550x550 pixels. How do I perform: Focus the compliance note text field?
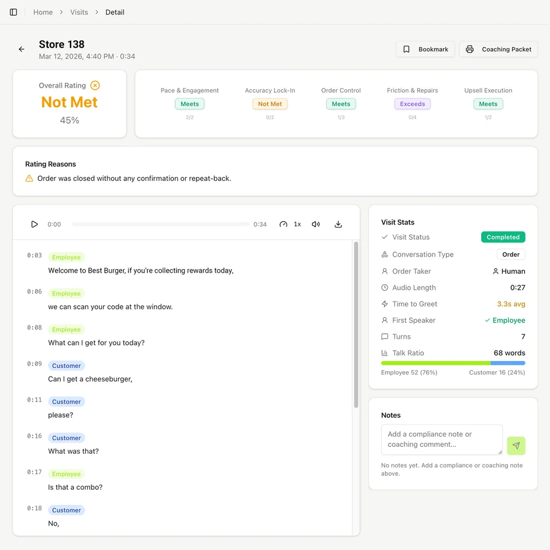[x=442, y=439]
